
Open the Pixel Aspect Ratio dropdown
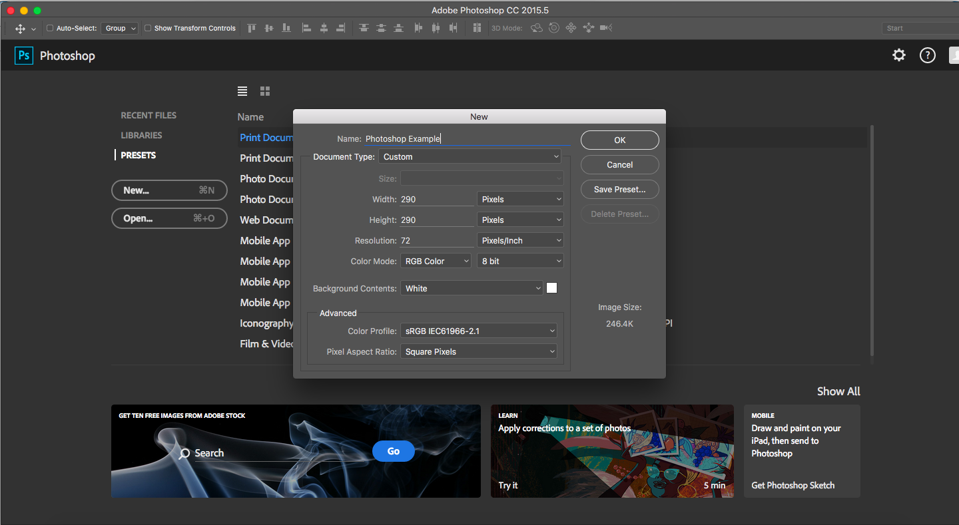479,351
